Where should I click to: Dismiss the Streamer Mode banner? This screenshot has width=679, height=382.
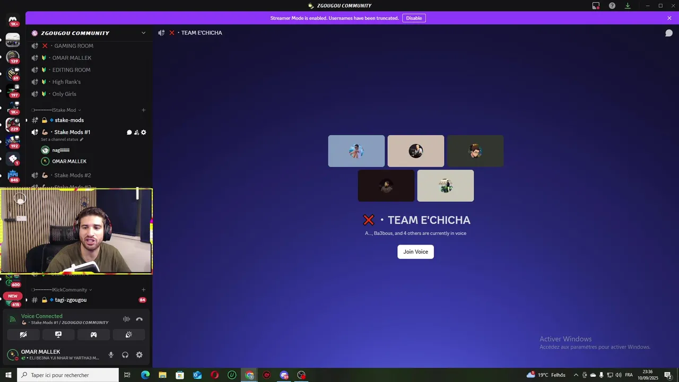669,18
